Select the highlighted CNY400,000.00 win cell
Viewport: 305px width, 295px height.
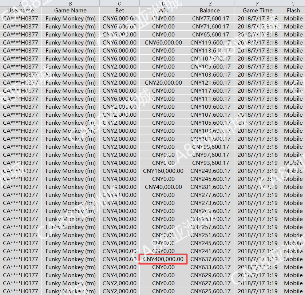pyautogui.click(x=163, y=259)
